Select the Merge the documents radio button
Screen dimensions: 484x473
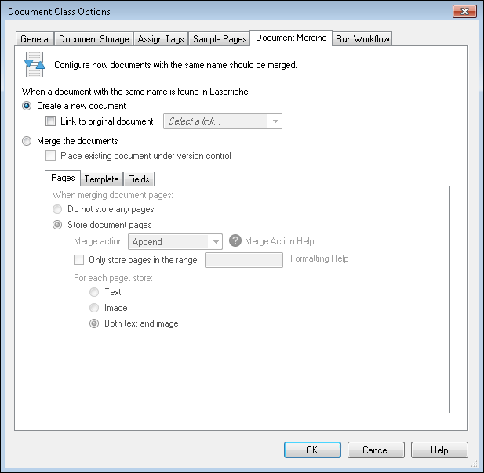coord(27,141)
